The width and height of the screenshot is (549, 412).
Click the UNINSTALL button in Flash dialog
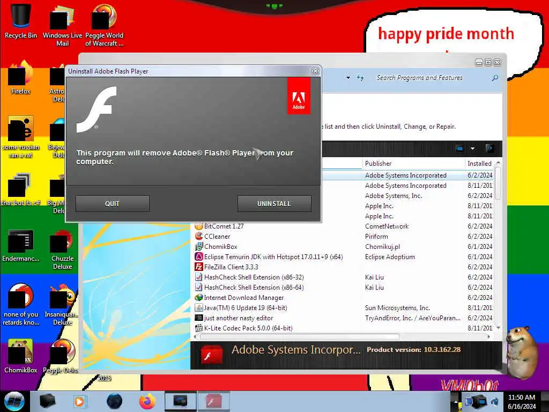click(274, 203)
